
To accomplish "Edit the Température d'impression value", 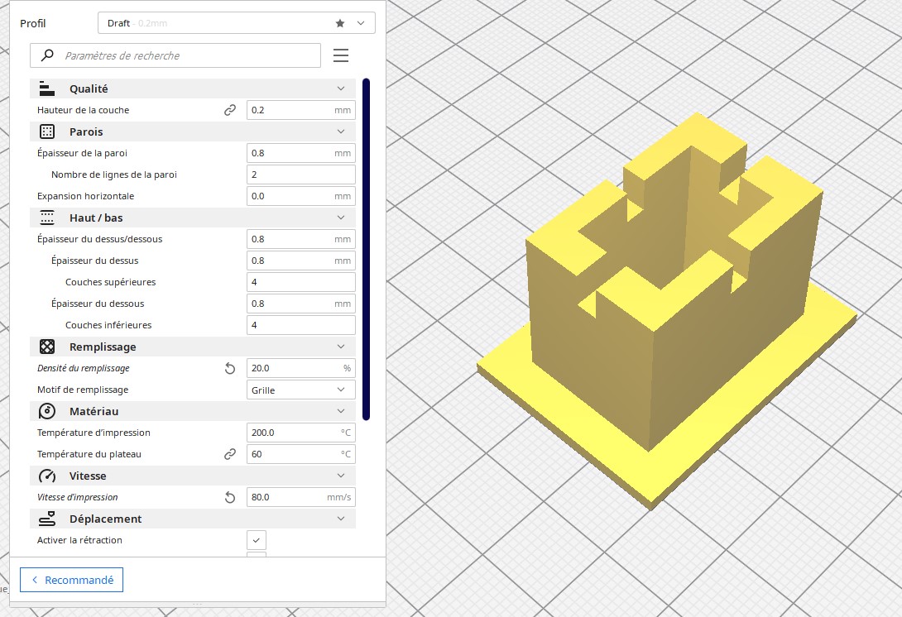I will click(301, 433).
